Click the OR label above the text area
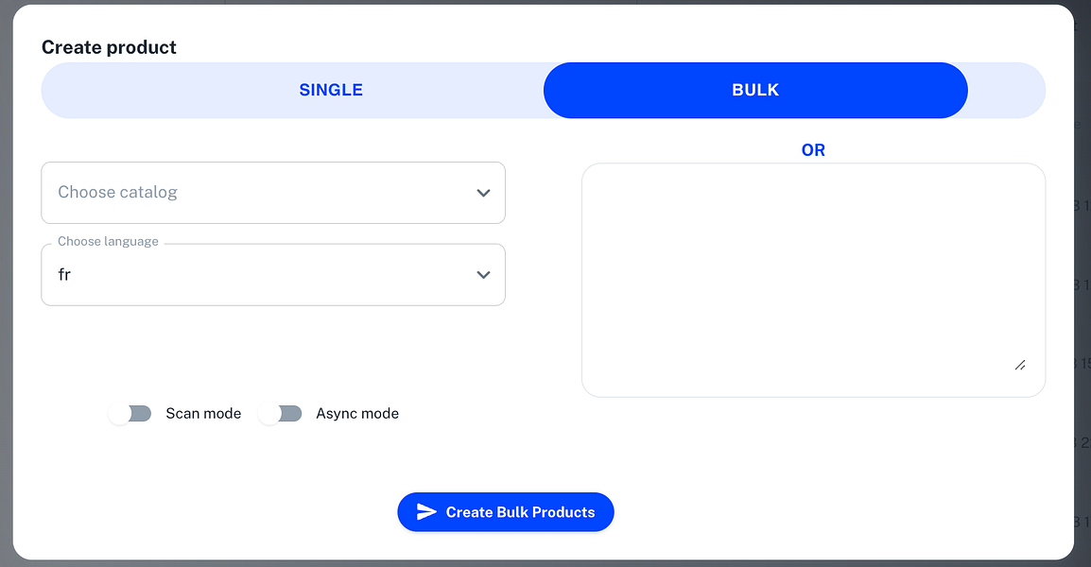1091x567 pixels. pyautogui.click(x=813, y=150)
